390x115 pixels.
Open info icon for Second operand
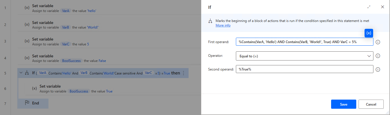click(378, 70)
